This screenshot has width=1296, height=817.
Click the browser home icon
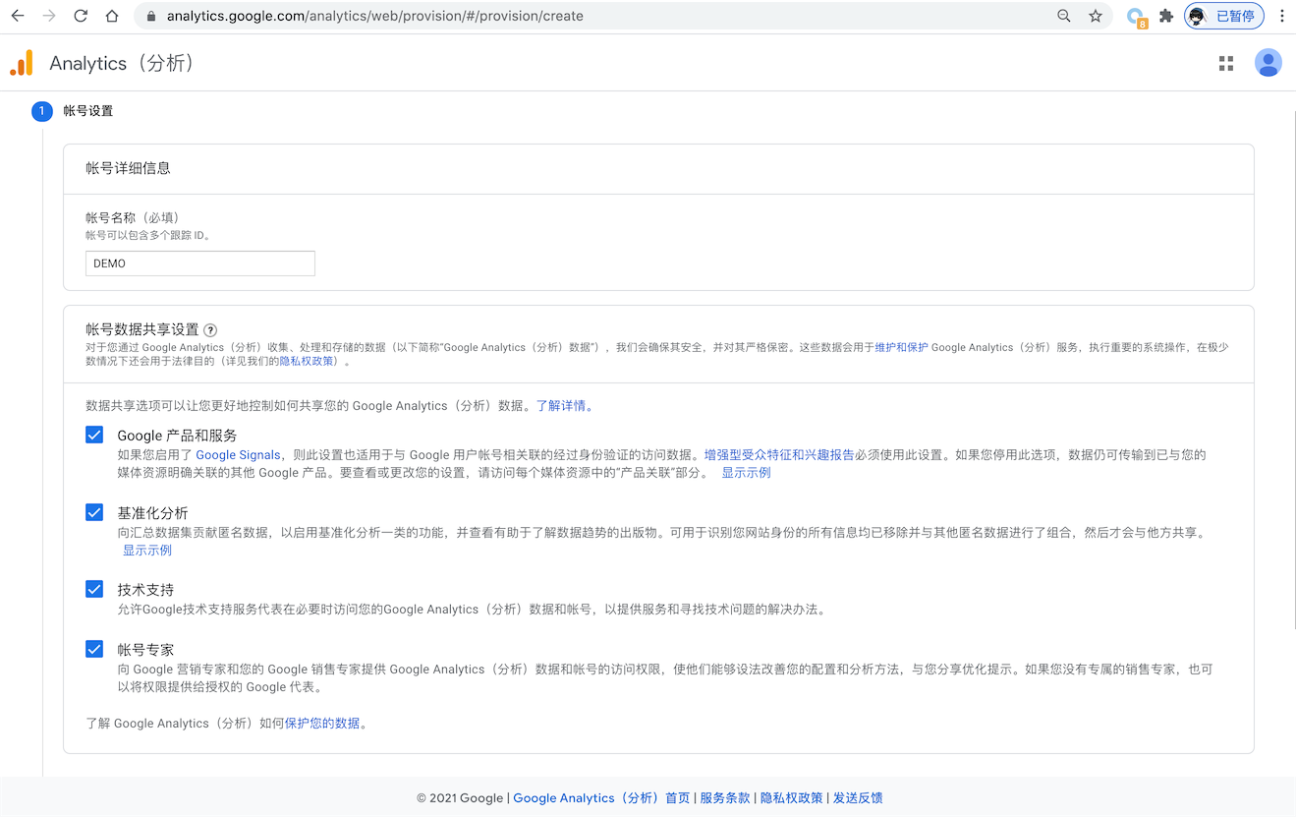click(x=111, y=16)
